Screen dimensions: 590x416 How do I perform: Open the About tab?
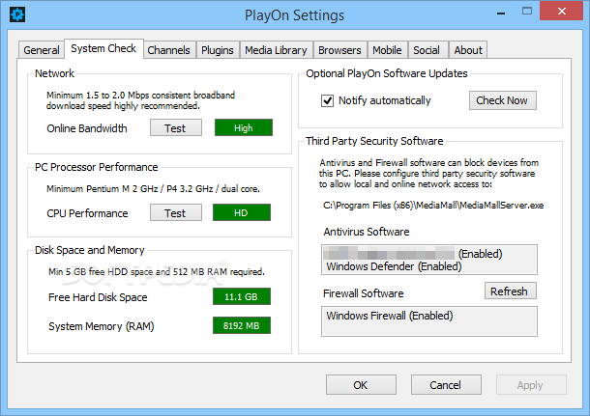pos(468,50)
